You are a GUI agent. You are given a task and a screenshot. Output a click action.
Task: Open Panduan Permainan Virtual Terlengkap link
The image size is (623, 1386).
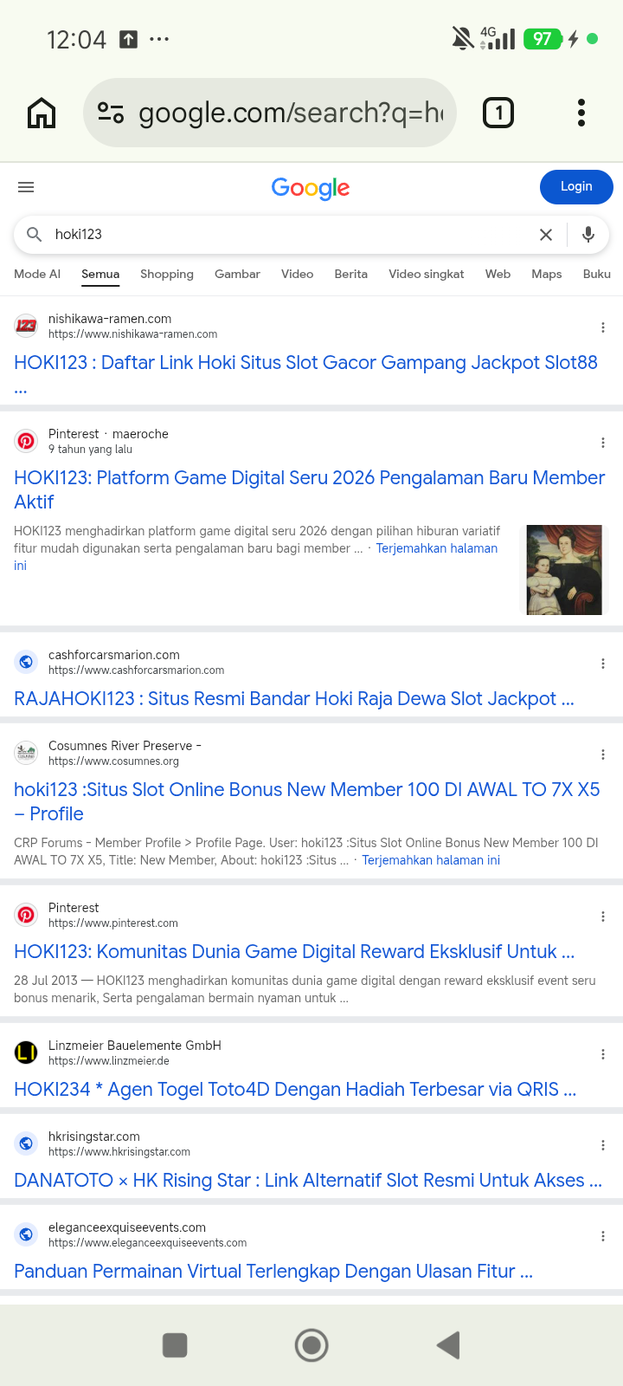point(273,1271)
